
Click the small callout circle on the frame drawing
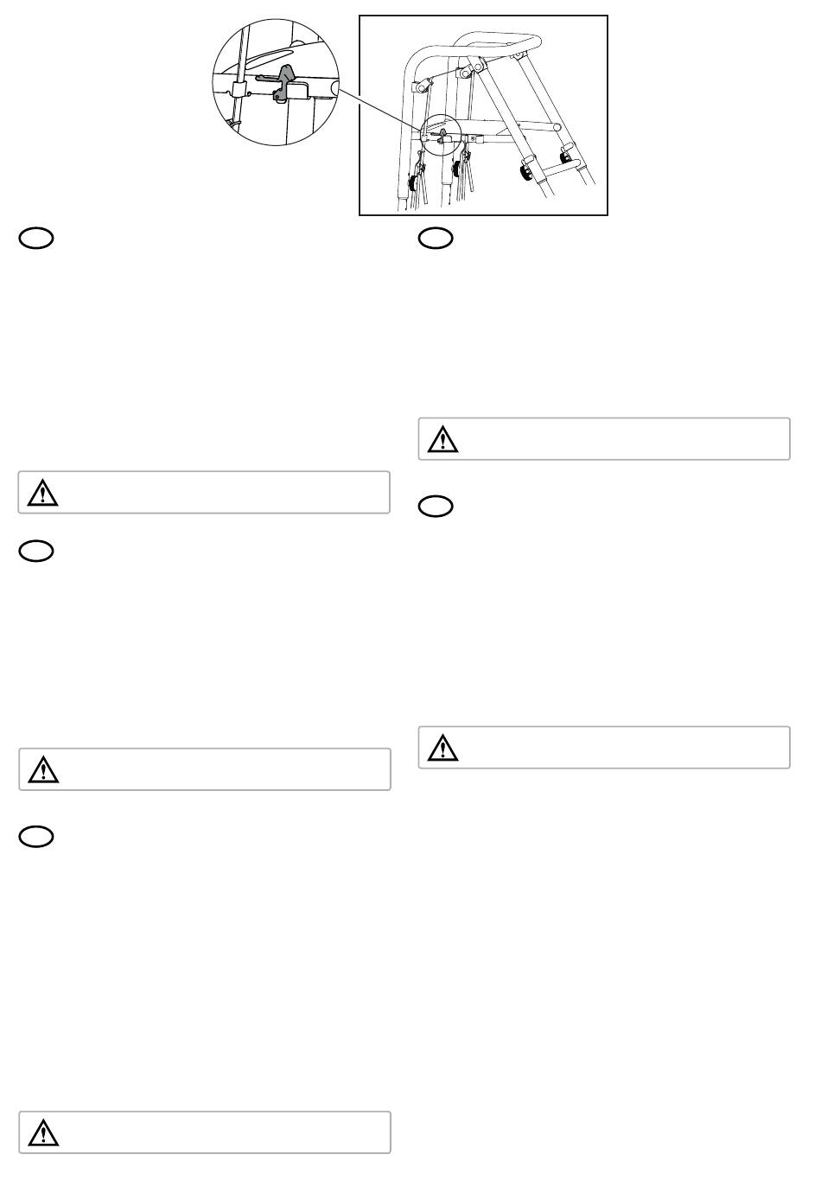click(x=442, y=135)
